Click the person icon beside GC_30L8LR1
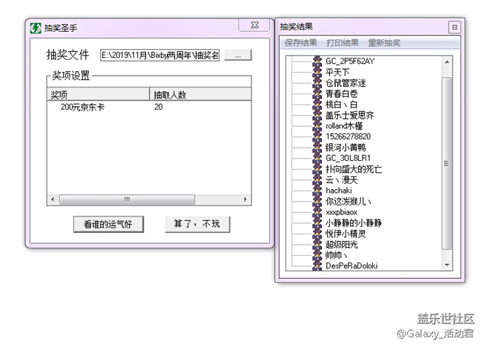 click(x=317, y=158)
